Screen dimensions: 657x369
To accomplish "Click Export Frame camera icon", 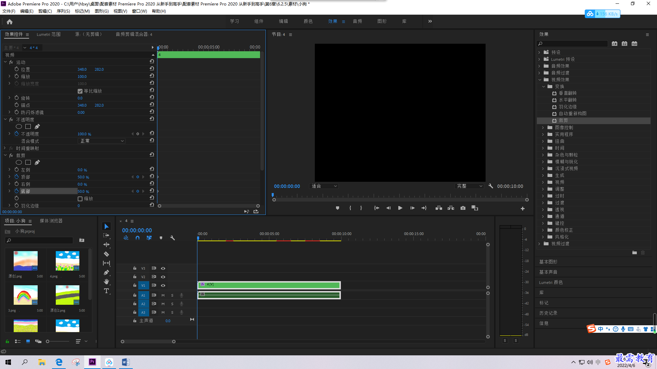I will pos(463,208).
